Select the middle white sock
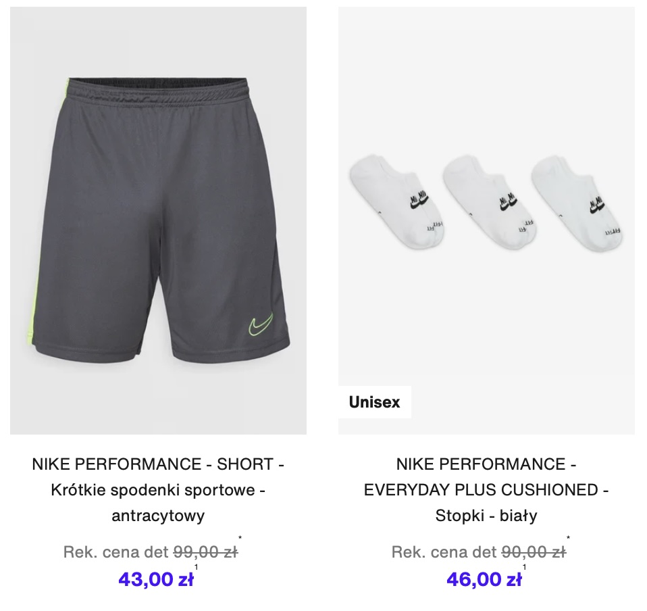The width and height of the screenshot is (647, 611). [x=490, y=200]
